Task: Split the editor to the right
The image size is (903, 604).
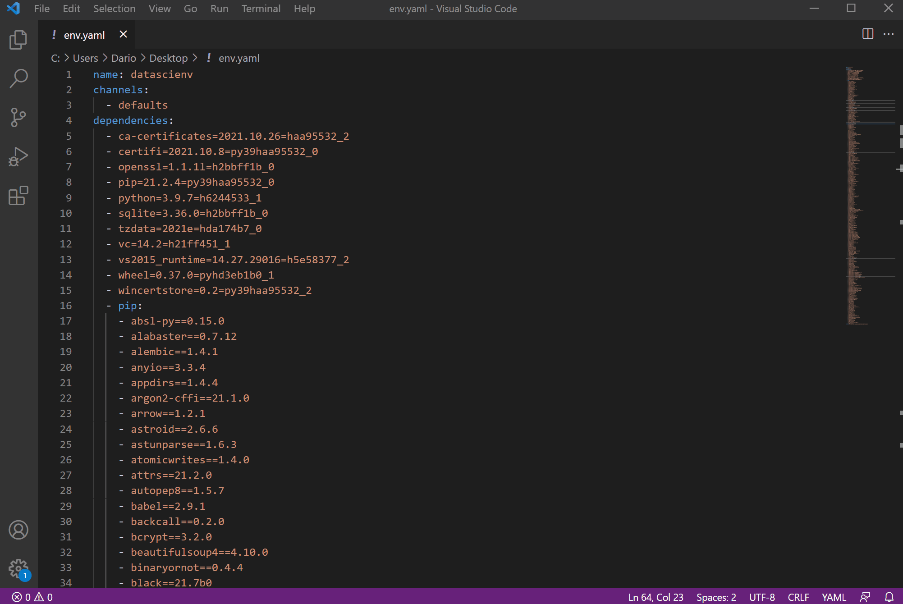Action: [867, 34]
